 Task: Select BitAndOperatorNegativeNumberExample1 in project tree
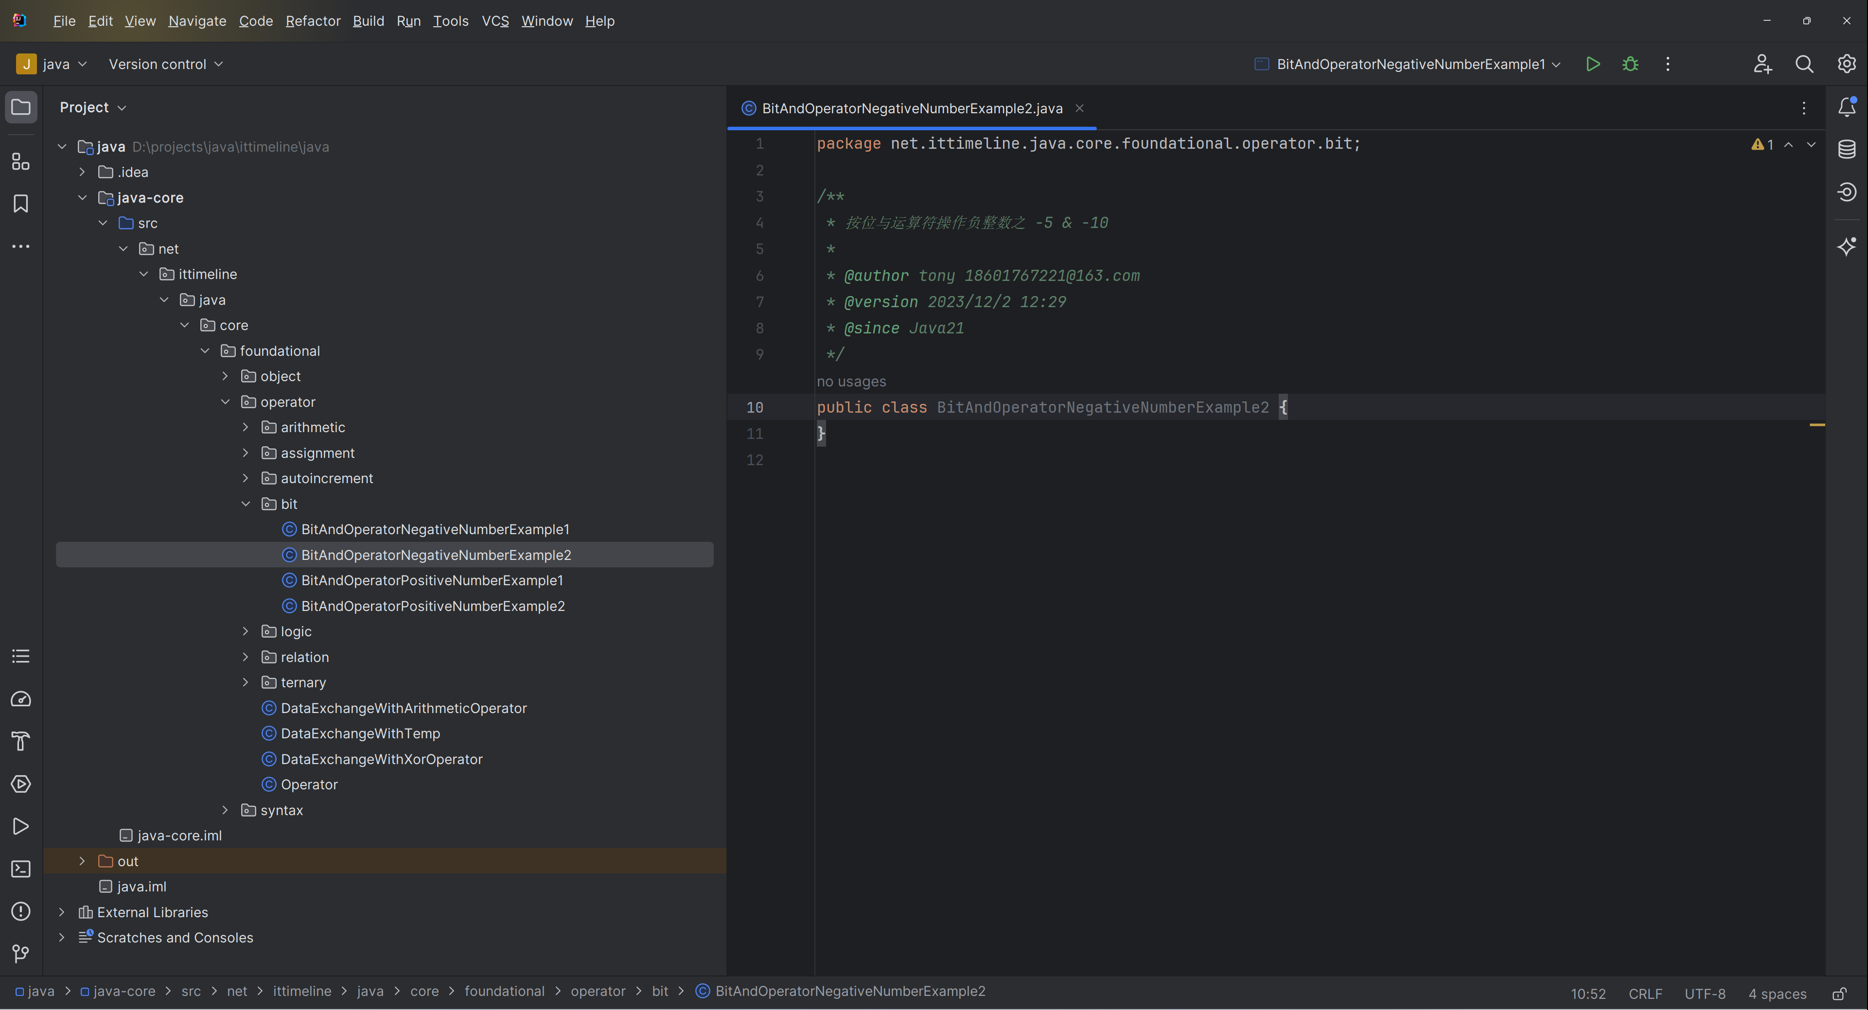click(x=435, y=529)
